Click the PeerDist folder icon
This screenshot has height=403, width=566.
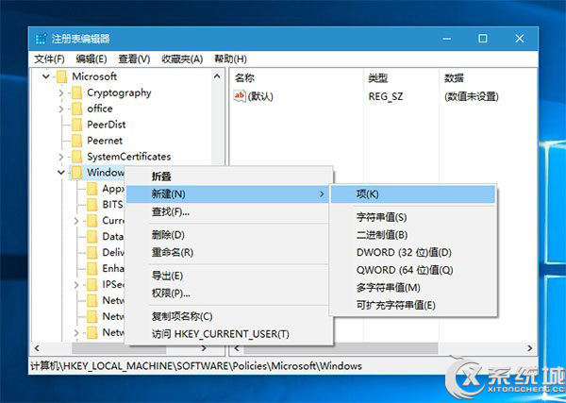click(x=77, y=125)
